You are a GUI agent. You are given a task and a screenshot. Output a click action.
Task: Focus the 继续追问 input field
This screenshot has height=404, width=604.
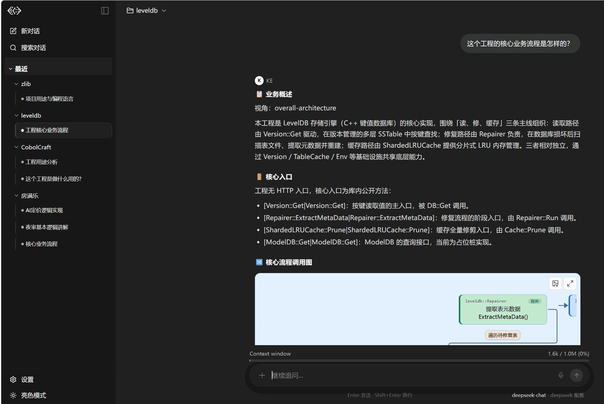(412, 375)
